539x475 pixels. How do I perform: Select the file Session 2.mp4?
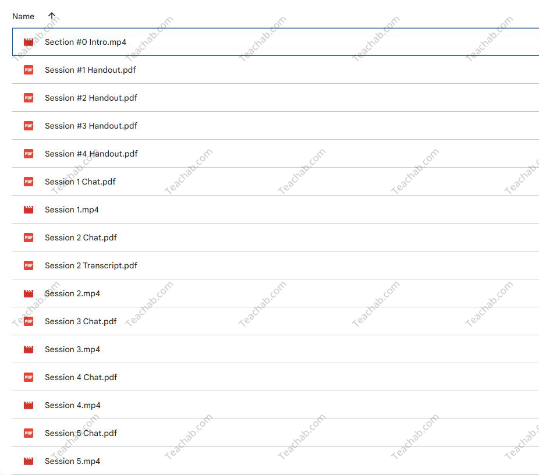(x=276, y=293)
